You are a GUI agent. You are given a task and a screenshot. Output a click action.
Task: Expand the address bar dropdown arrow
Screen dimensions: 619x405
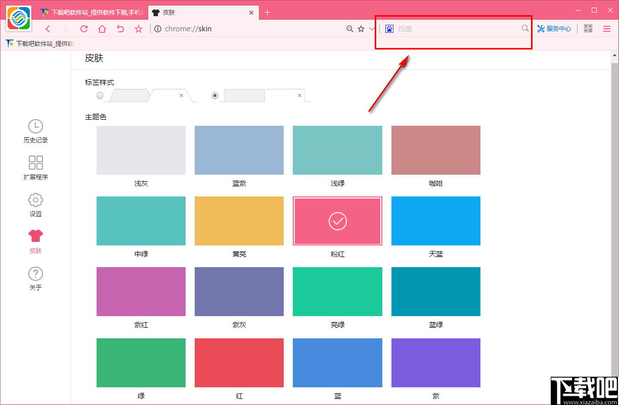[x=372, y=29]
